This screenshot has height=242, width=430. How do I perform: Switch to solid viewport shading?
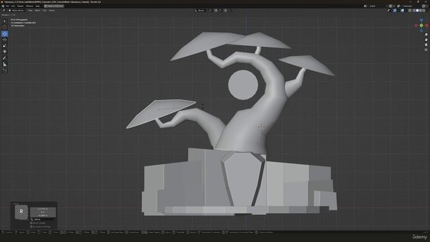(x=417, y=11)
